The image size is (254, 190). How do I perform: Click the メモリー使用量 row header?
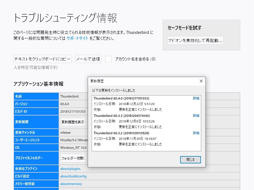pyautogui.click(x=36, y=184)
